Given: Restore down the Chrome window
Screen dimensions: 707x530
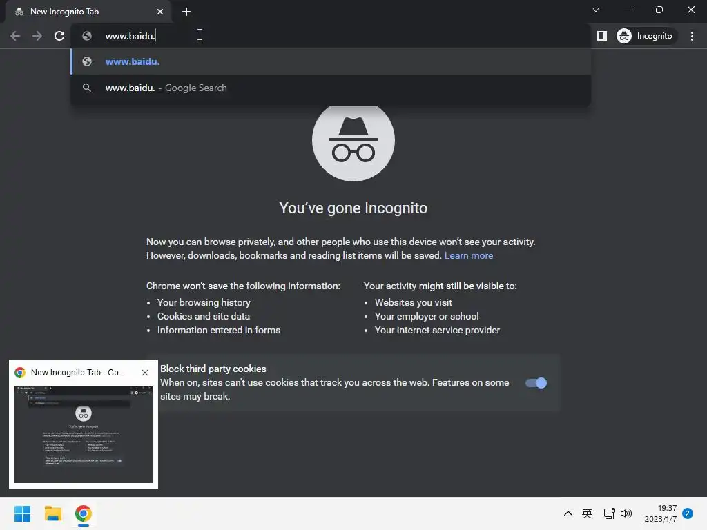Looking at the screenshot, I should 659,10.
